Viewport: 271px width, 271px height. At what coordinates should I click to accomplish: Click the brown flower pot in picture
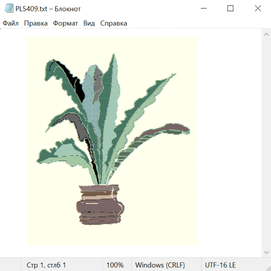[x=100, y=205]
